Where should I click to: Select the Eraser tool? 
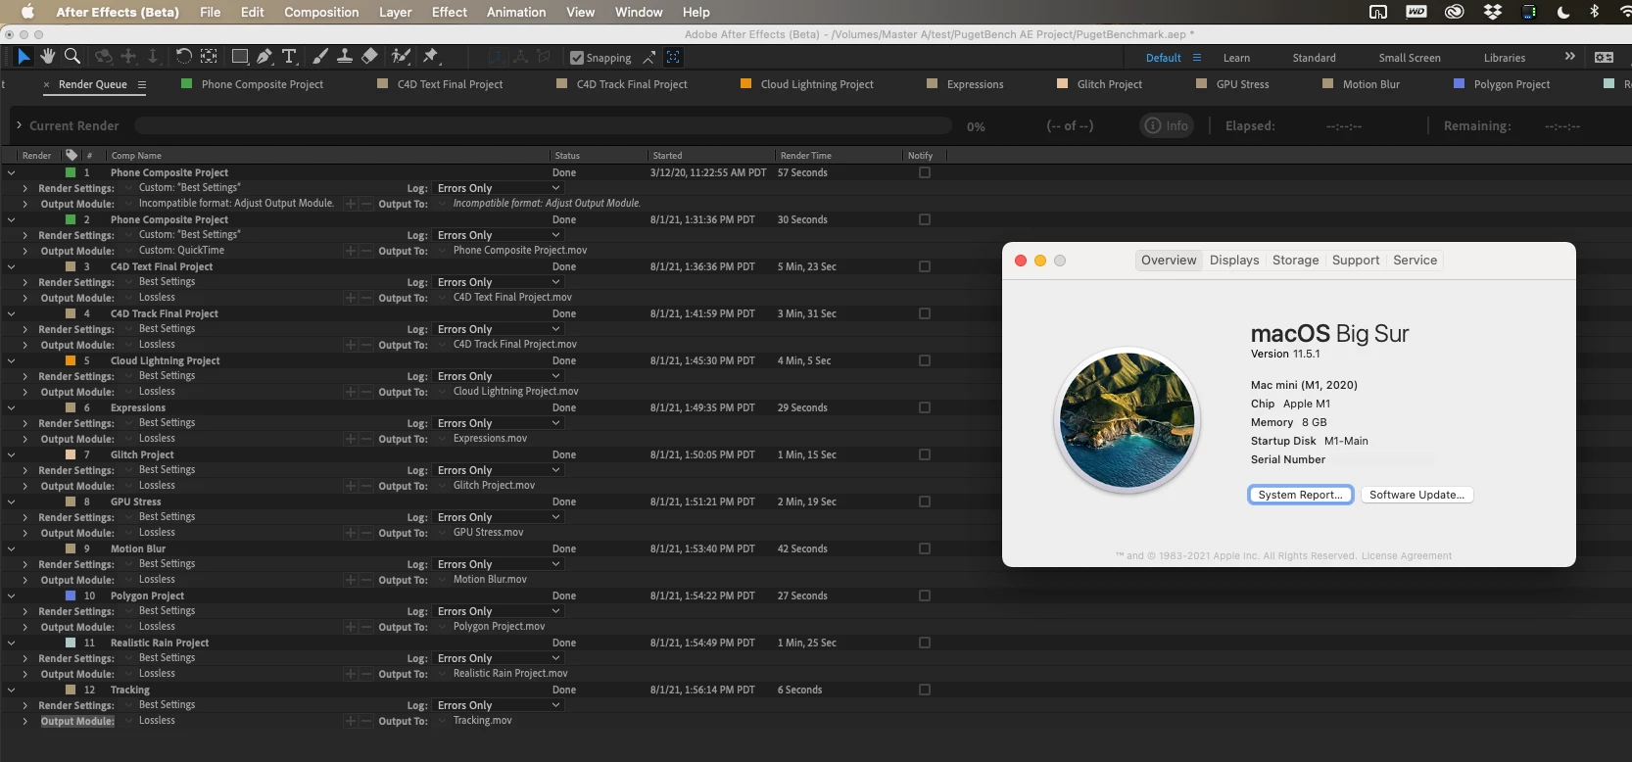click(369, 57)
